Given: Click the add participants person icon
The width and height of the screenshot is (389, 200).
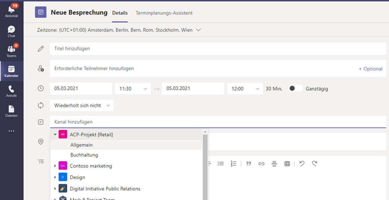Looking at the screenshot, I should tap(41, 69).
